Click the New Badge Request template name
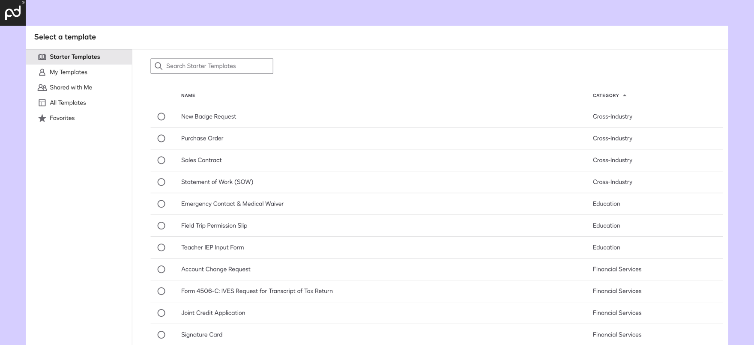754x345 pixels. [x=209, y=116]
